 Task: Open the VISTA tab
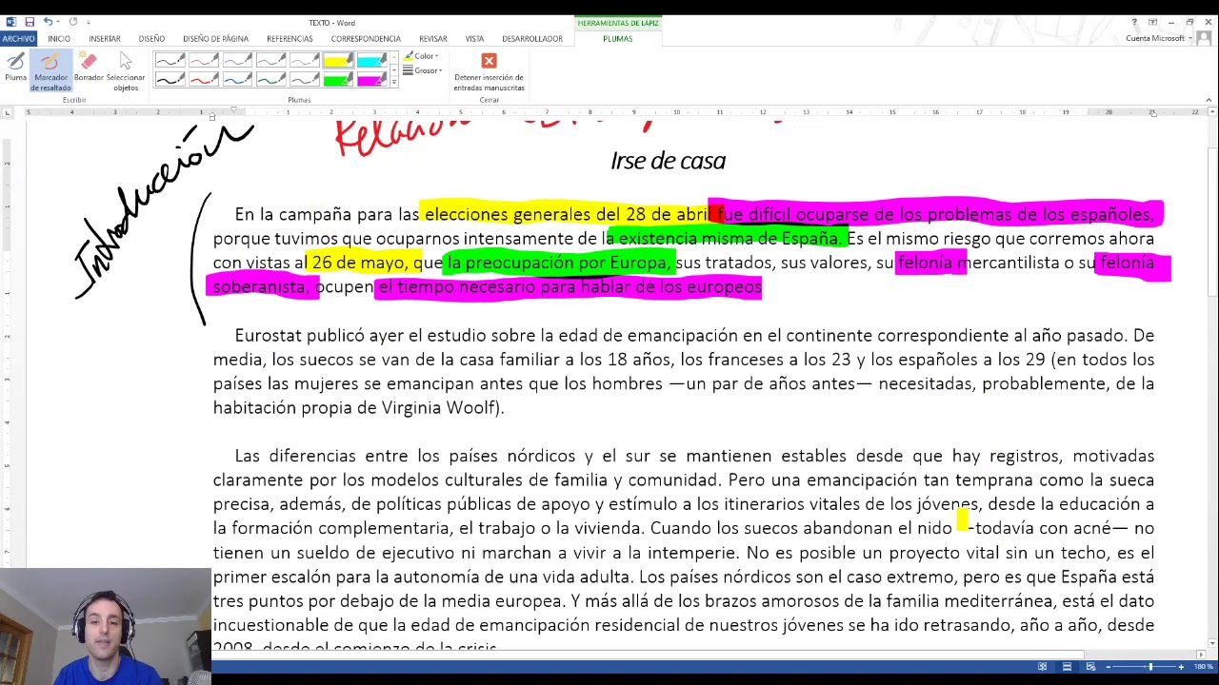[474, 38]
